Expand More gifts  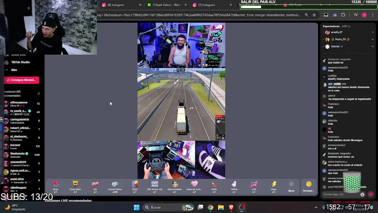(x=291, y=187)
